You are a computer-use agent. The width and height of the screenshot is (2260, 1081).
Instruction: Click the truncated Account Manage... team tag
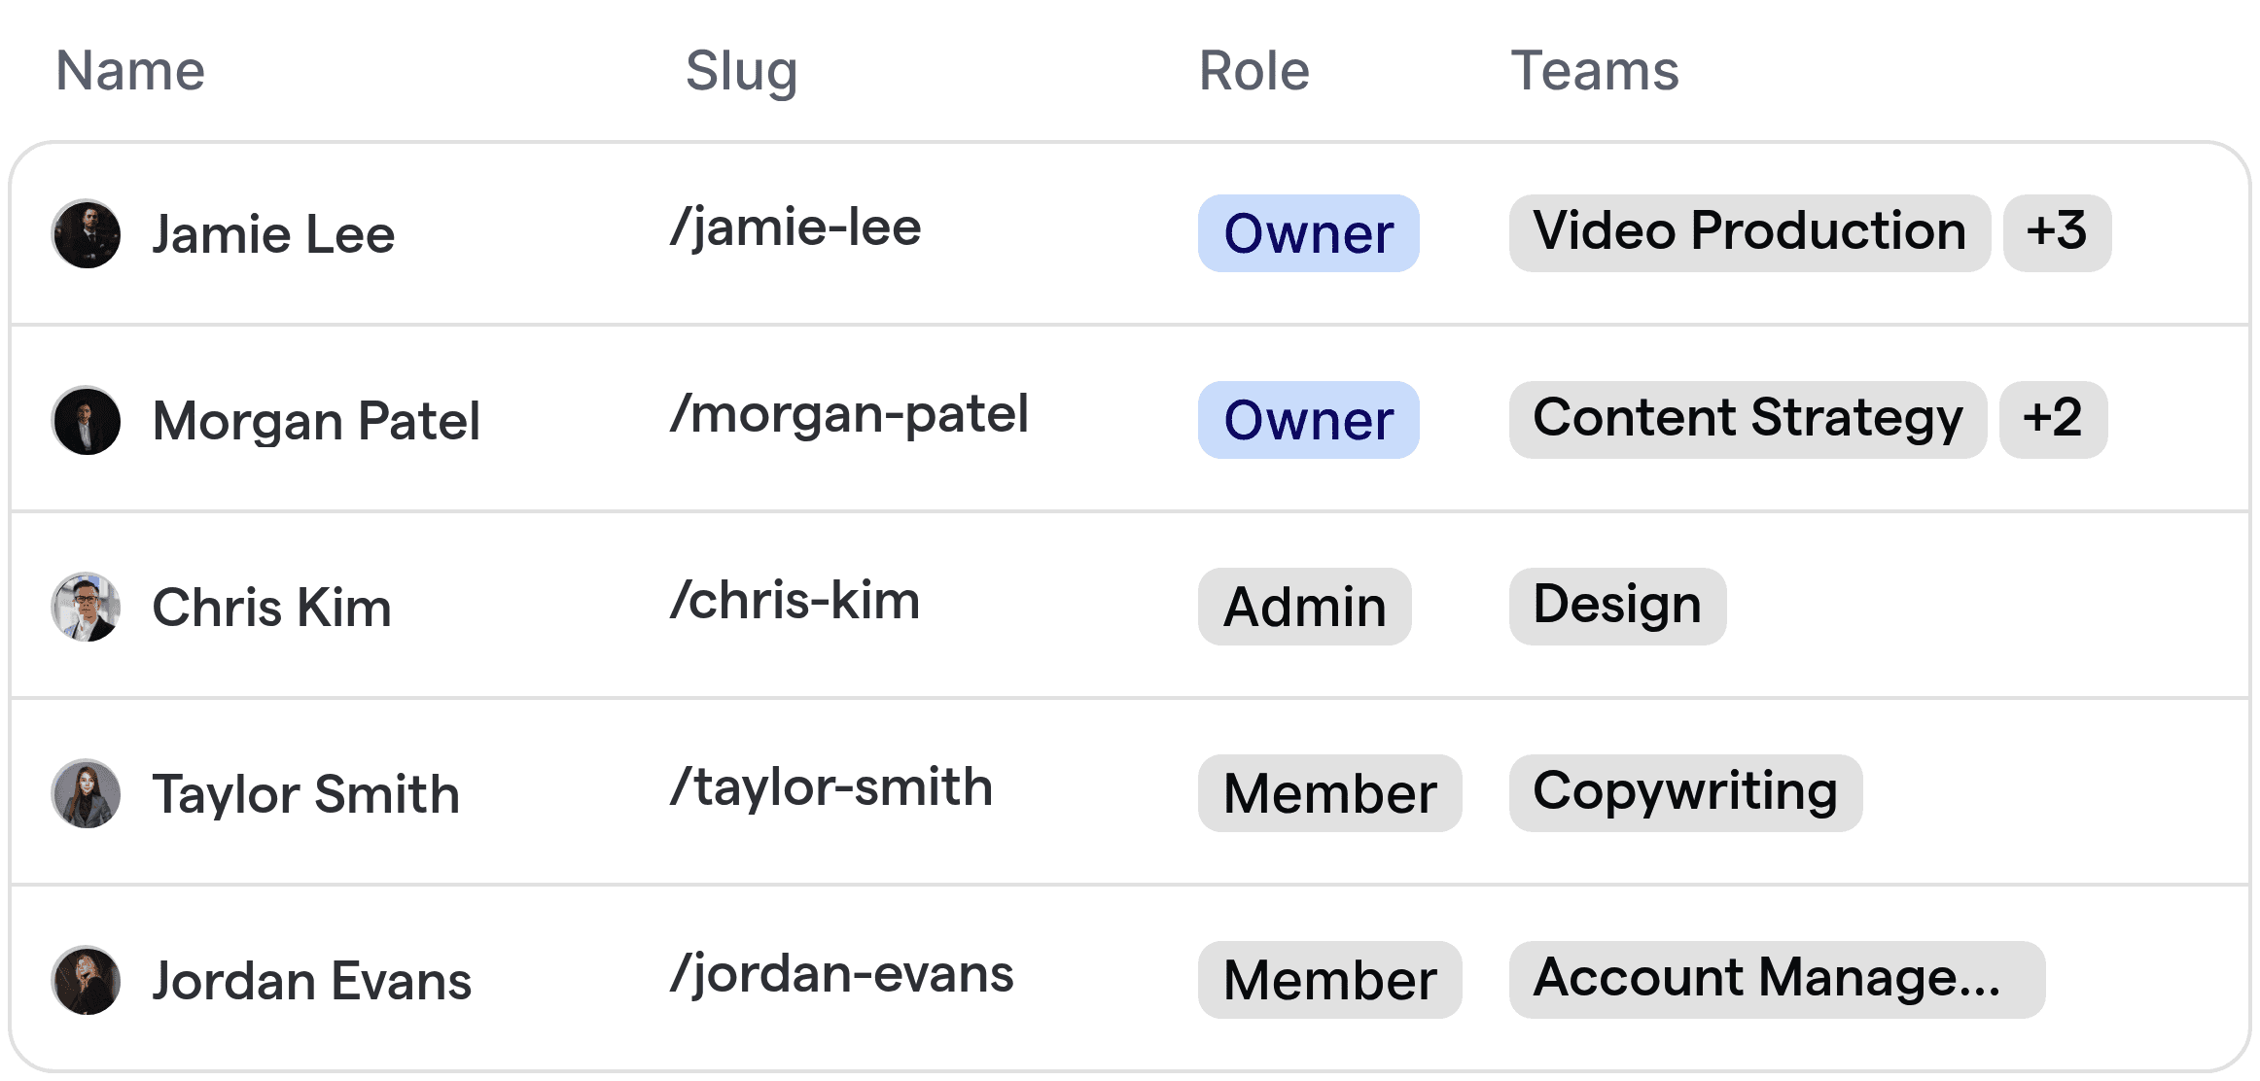[x=1777, y=980]
